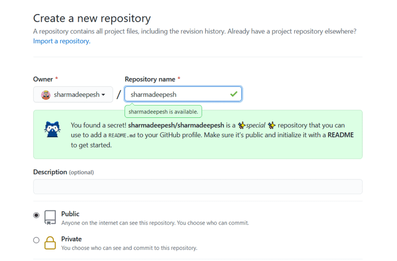Open the Import a repository link
Viewport: 397px width, 261px height.
[x=62, y=41]
